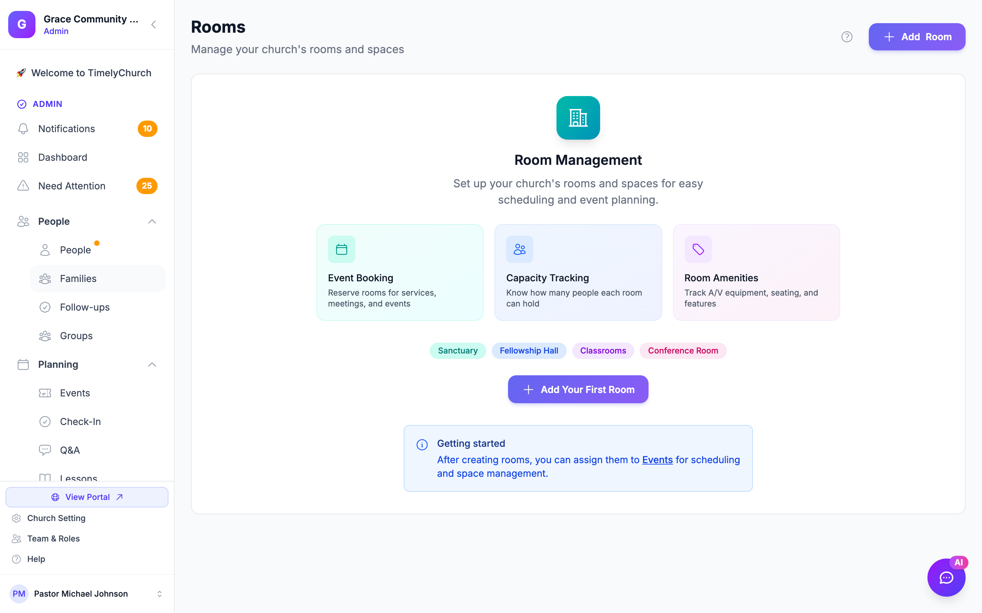
Task: Collapse the sidebar with the left arrow
Action: click(x=153, y=24)
